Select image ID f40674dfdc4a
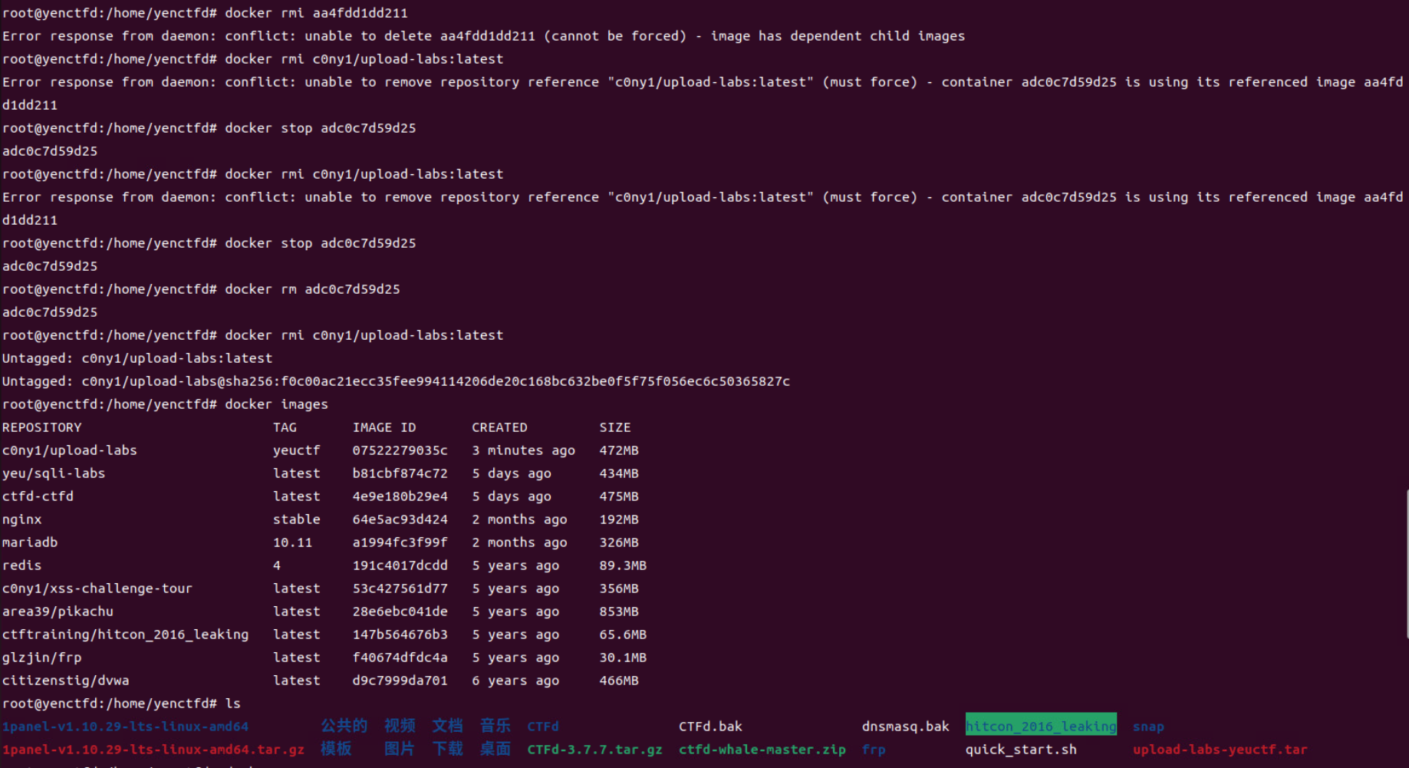The height and width of the screenshot is (768, 1409). (x=400, y=658)
